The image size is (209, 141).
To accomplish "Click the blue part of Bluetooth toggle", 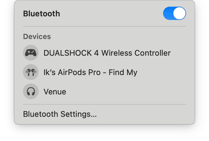I will pyautogui.click(x=168, y=14).
